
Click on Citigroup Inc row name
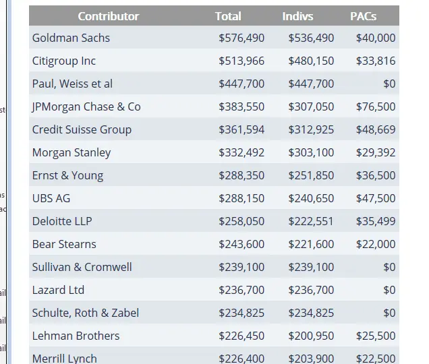click(64, 61)
